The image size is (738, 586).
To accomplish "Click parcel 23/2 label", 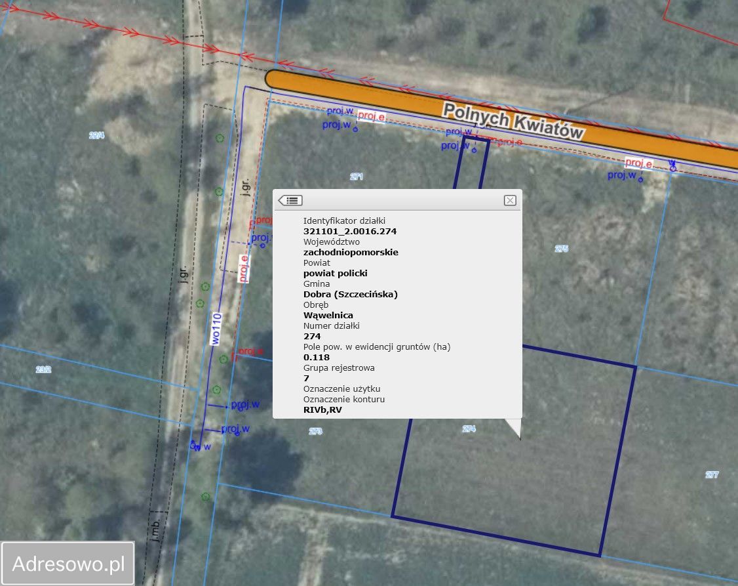I will [x=43, y=369].
